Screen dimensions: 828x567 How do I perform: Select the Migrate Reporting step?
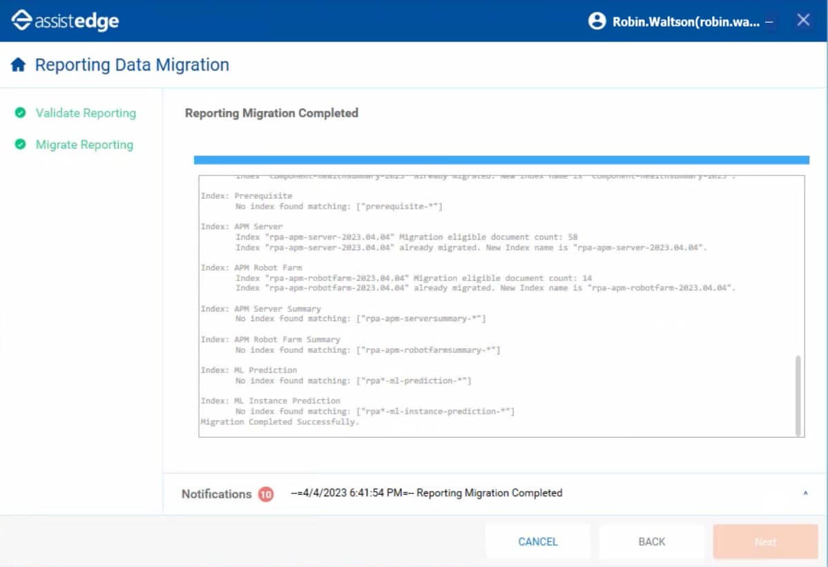point(84,144)
